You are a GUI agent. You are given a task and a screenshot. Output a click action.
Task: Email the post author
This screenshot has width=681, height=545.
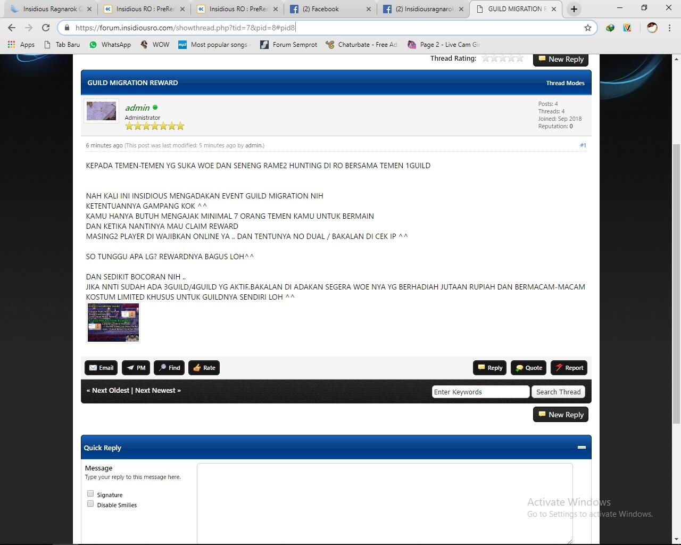[x=101, y=368]
